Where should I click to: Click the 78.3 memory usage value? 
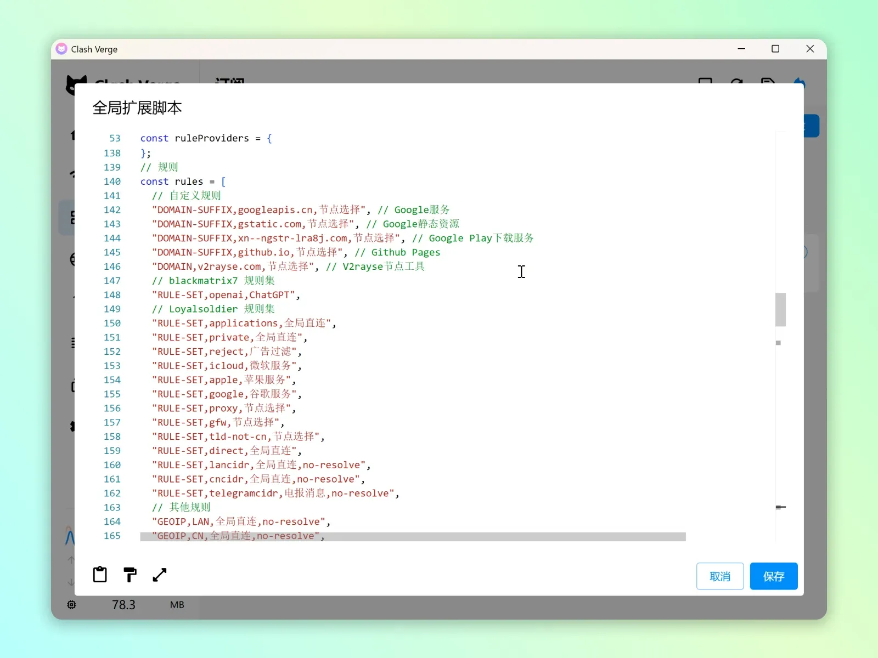pyautogui.click(x=123, y=605)
